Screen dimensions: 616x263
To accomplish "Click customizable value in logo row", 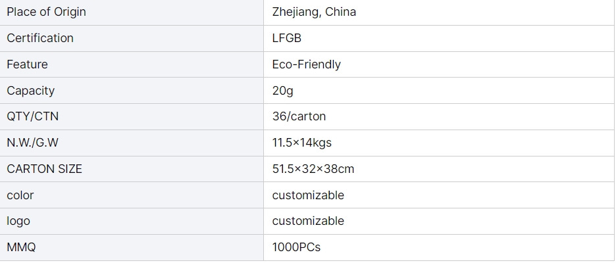I will [308, 221].
